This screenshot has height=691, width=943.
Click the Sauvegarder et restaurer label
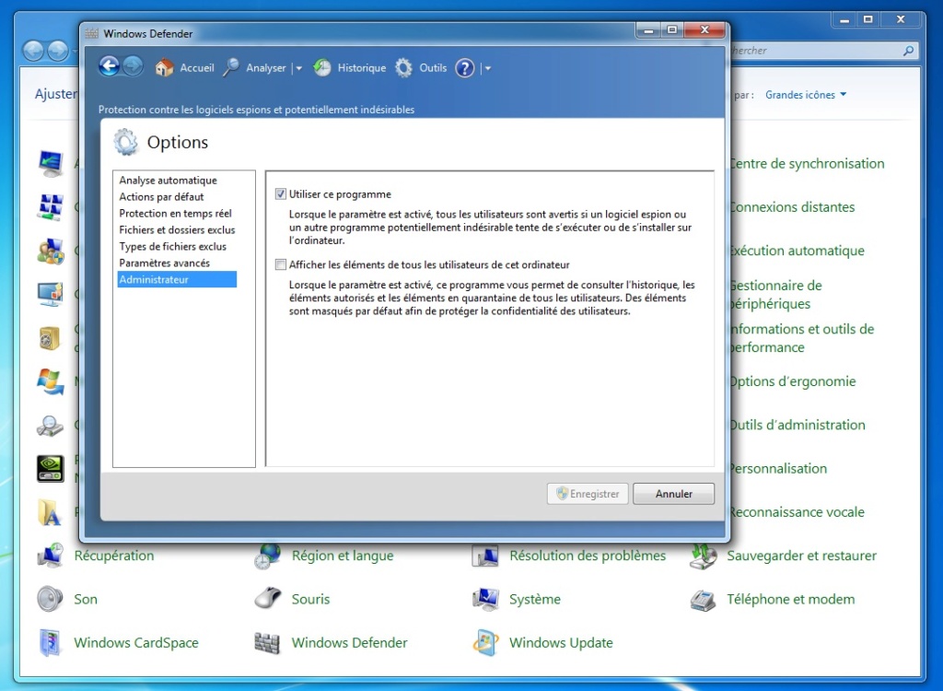[x=802, y=556]
